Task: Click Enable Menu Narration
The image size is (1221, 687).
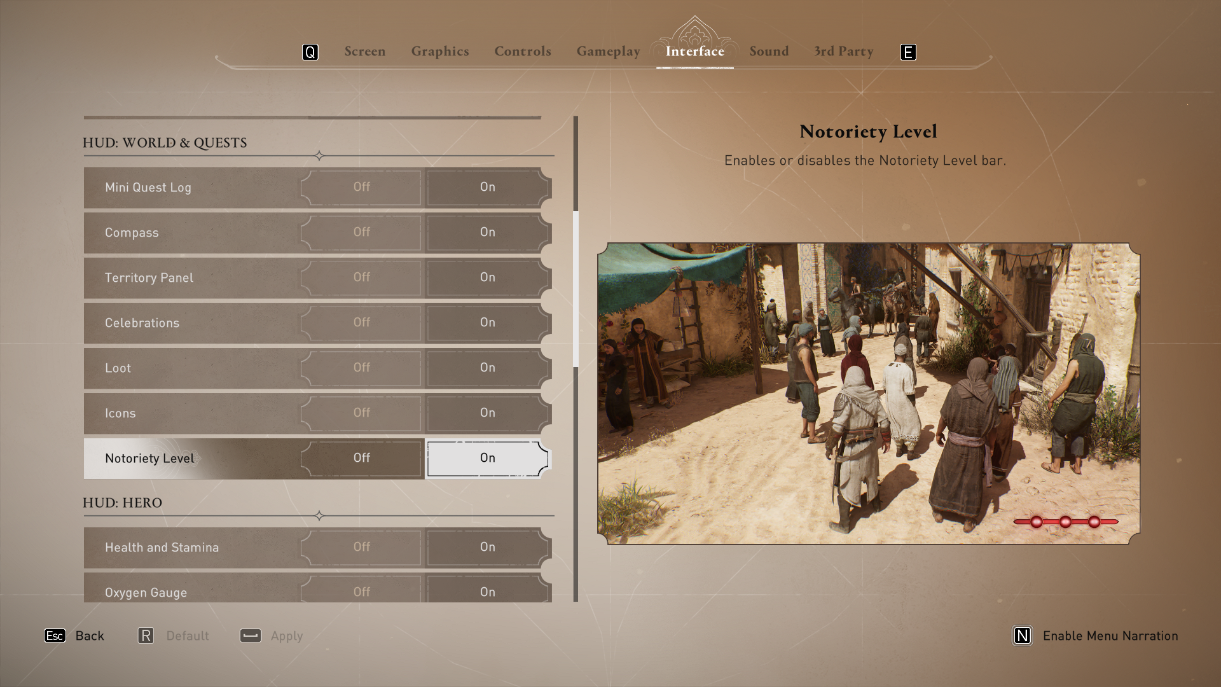Action: pyautogui.click(x=1110, y=635)
